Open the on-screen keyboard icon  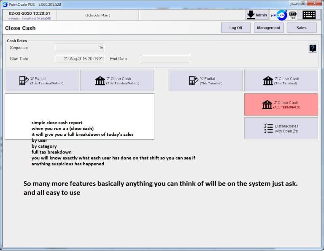pos(309,15)
